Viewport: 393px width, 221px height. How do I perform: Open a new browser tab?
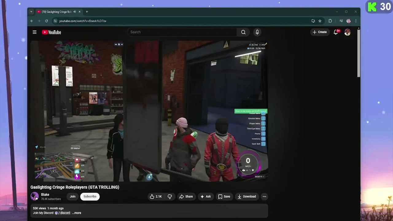87,12
